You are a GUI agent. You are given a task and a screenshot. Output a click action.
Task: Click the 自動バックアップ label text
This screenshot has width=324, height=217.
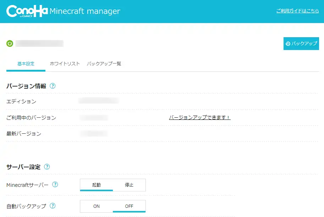coord(26,206)
